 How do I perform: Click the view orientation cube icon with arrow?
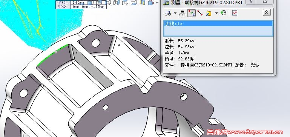[151, 2]
